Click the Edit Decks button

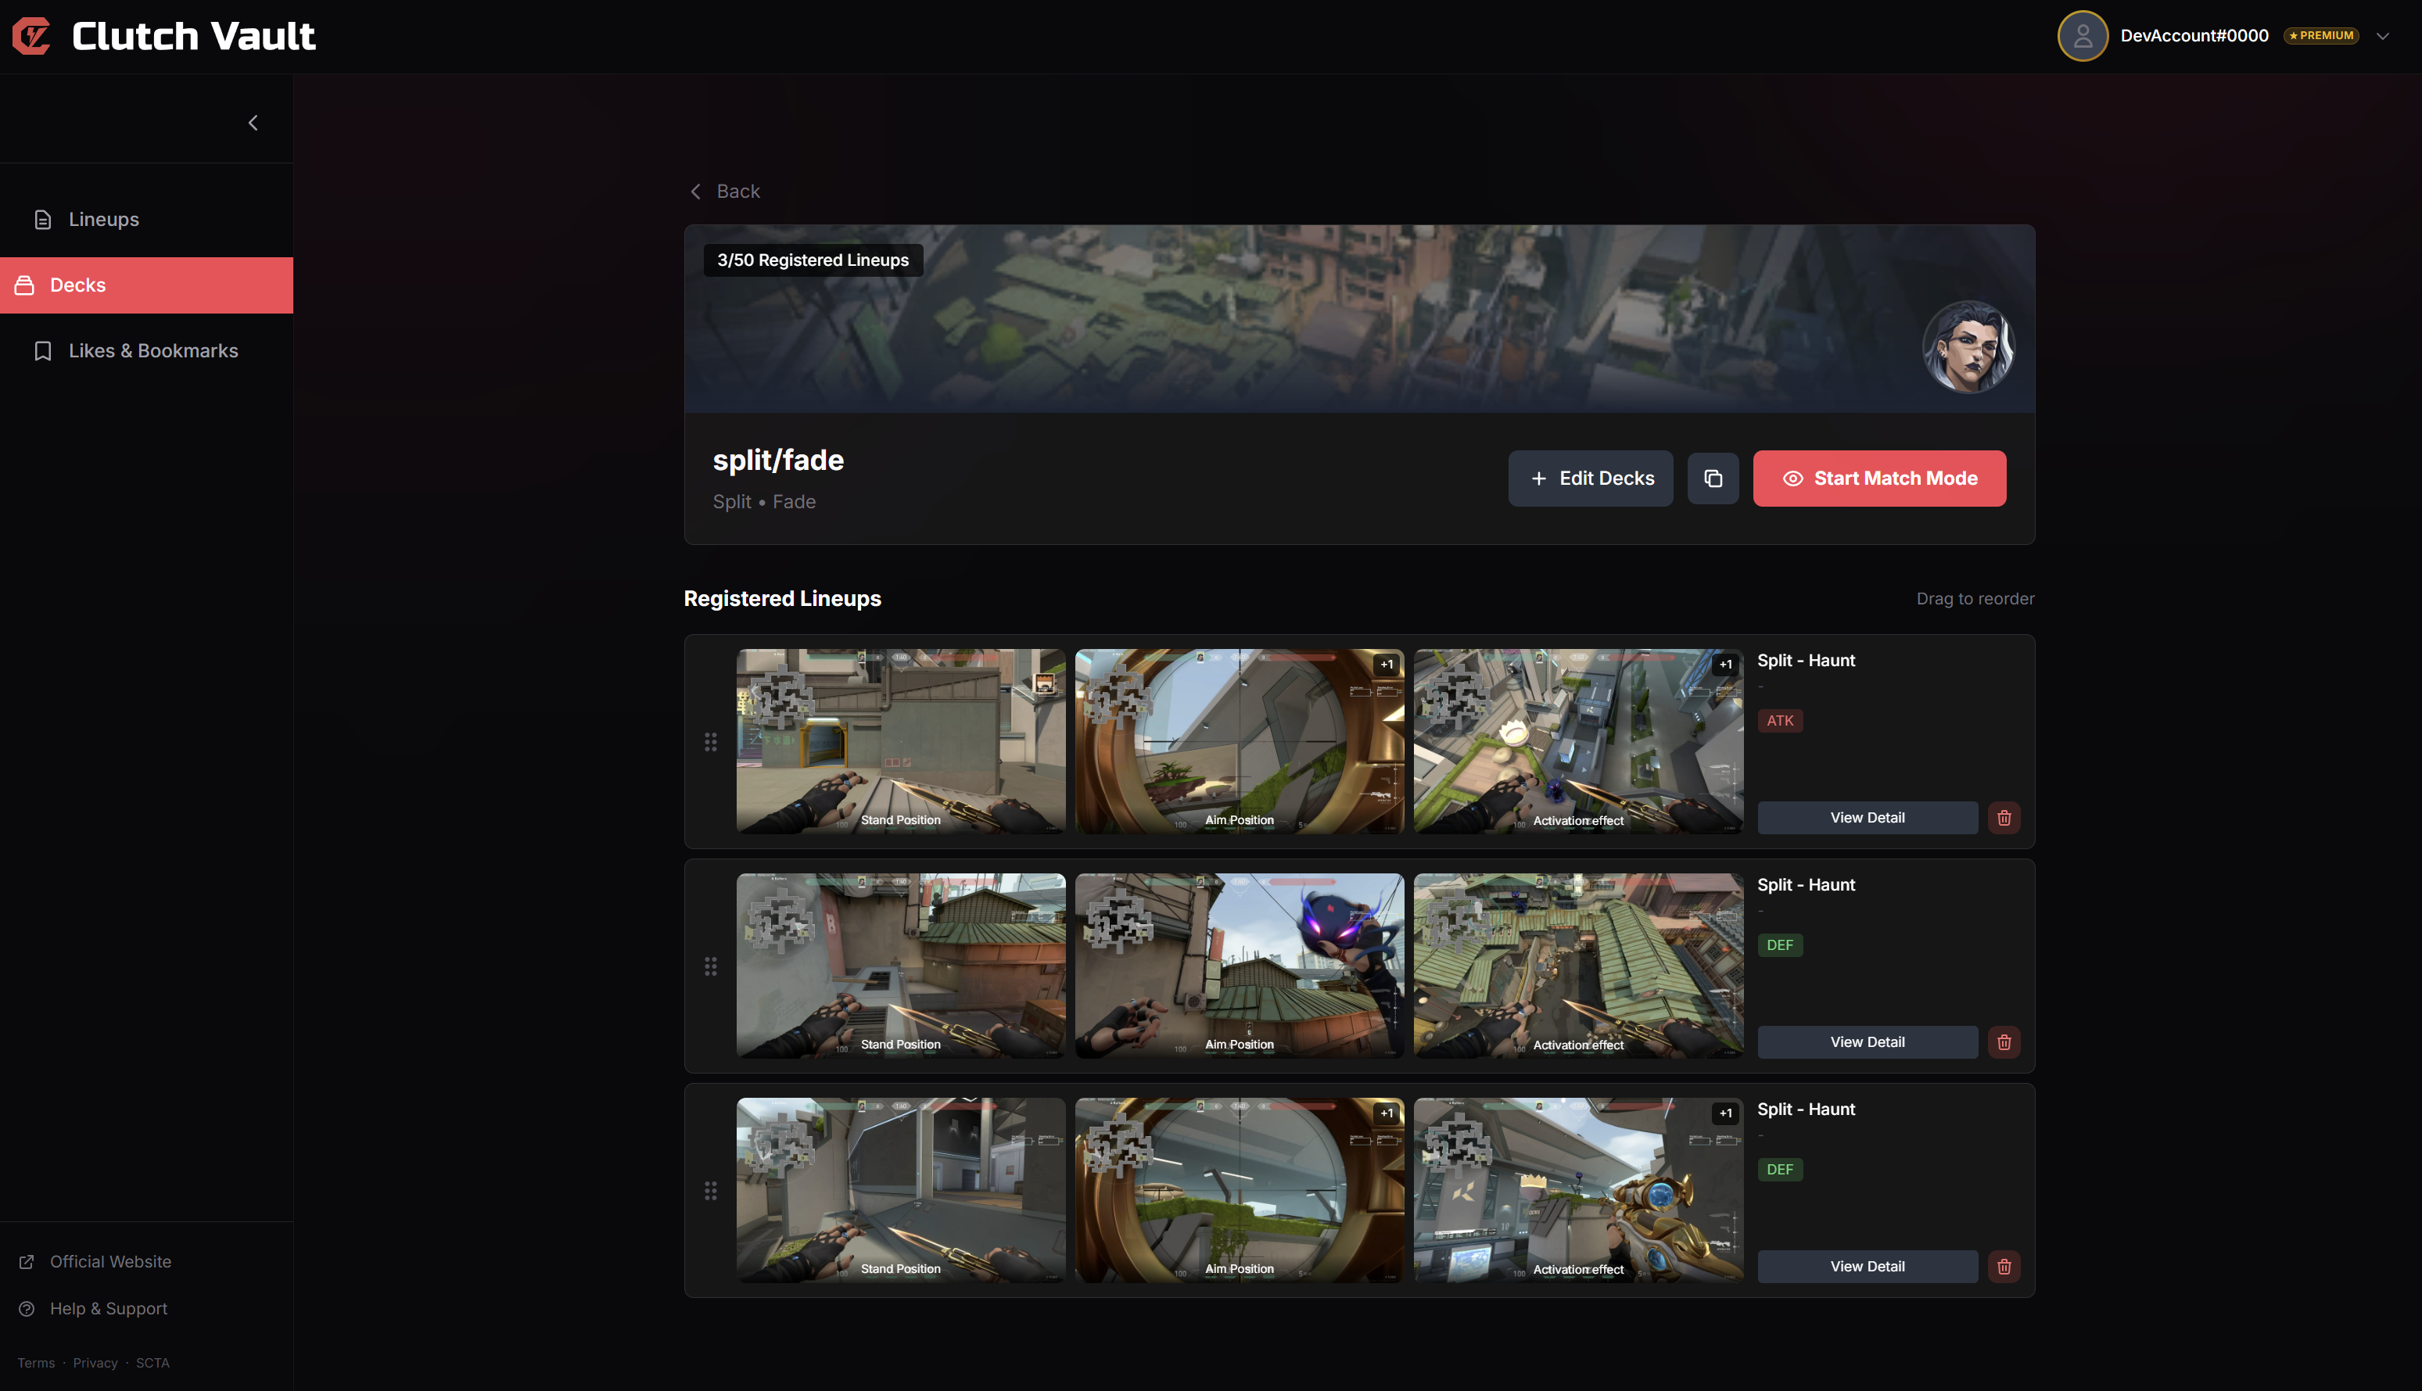pos(1590,479)
